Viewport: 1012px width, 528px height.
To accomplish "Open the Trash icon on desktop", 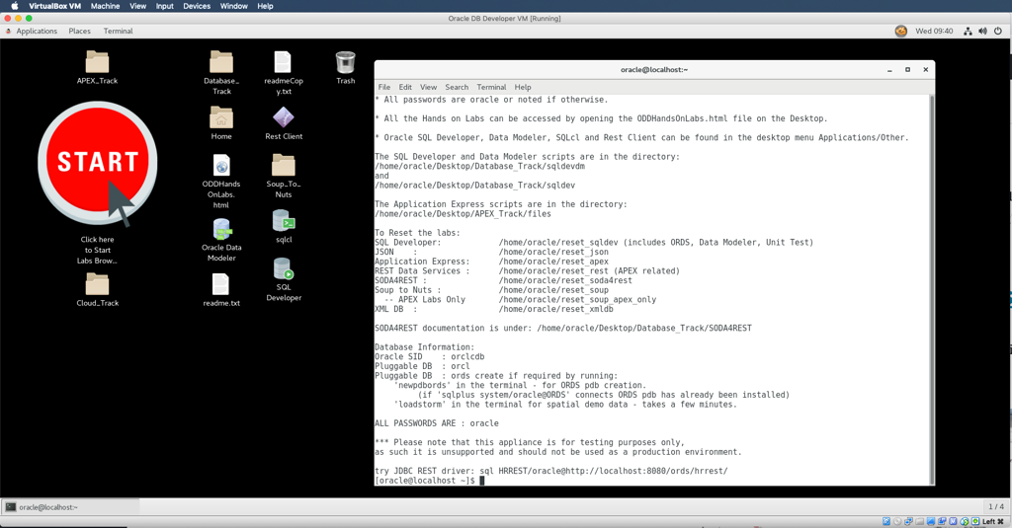I will 345,63.
